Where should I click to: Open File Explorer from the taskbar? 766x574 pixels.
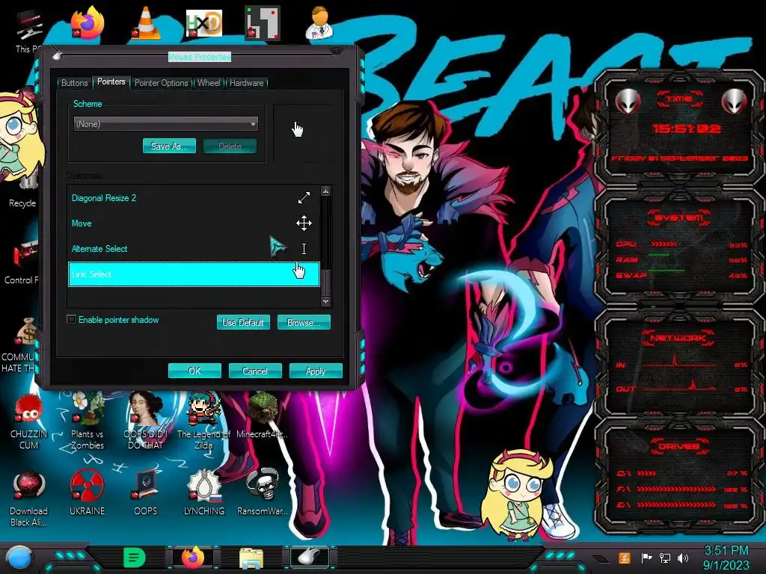[251, 558]
